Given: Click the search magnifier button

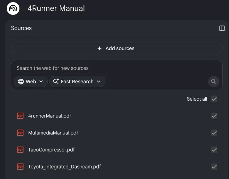Looking at the screenshot, I should tap(214, 82).
